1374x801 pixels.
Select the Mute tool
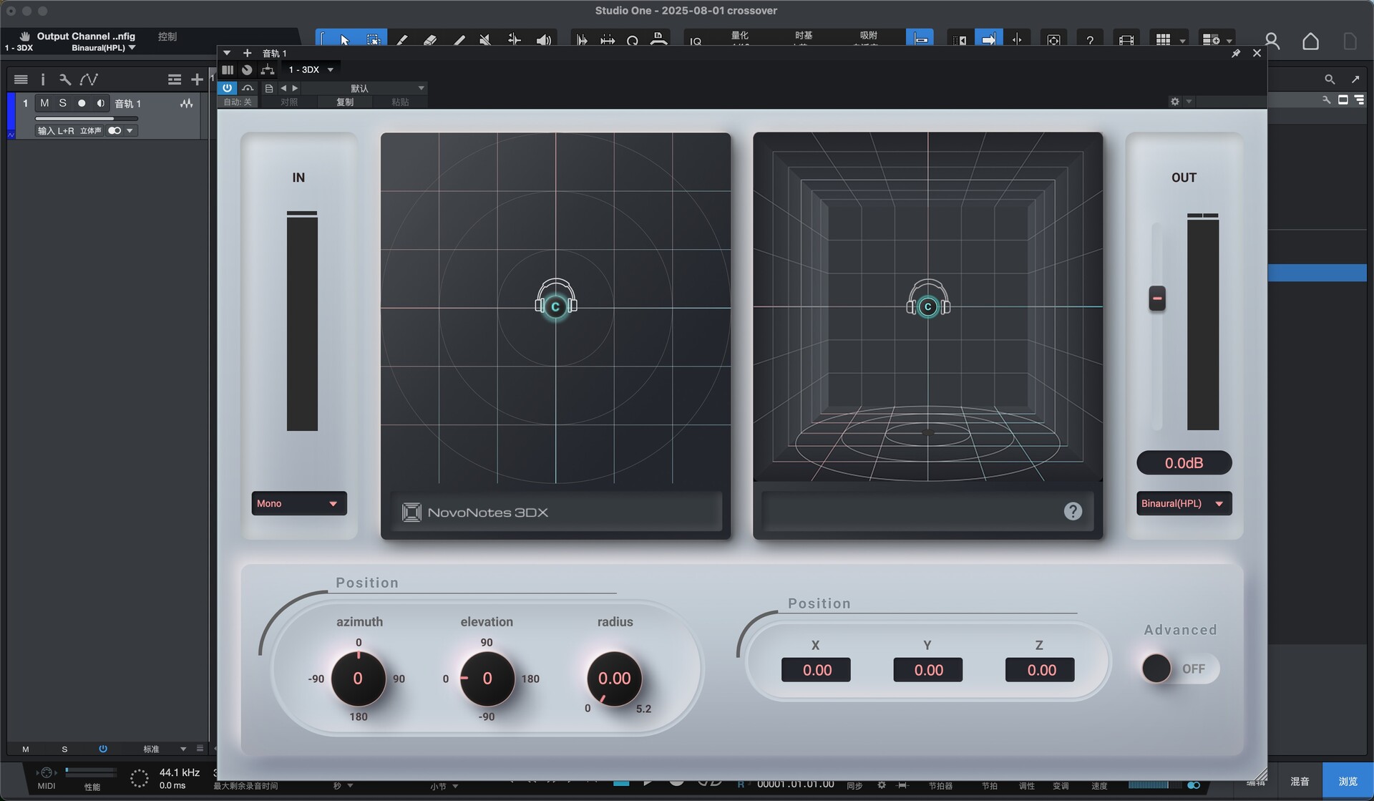point(485,41)
